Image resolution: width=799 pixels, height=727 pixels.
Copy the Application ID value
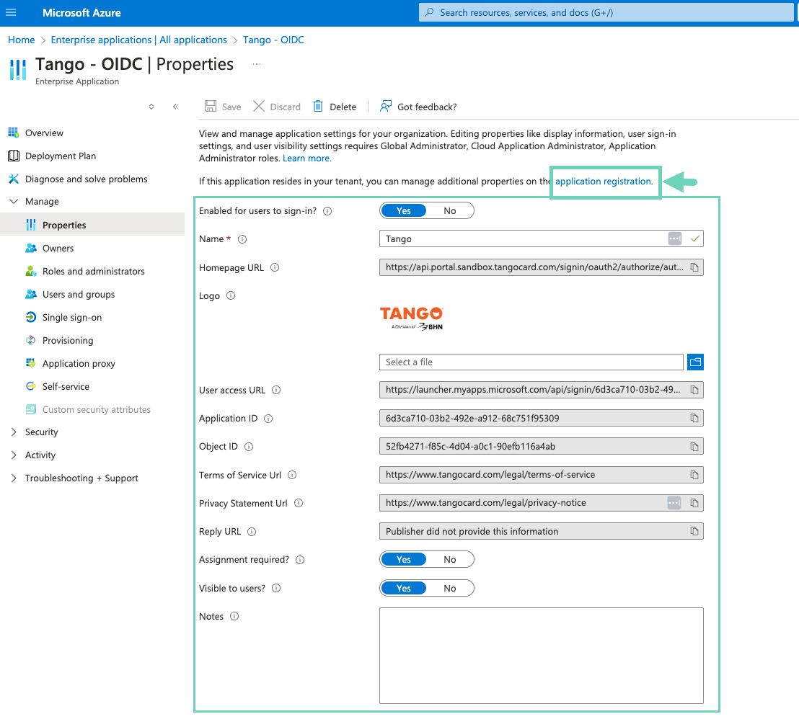coord(694,418)
